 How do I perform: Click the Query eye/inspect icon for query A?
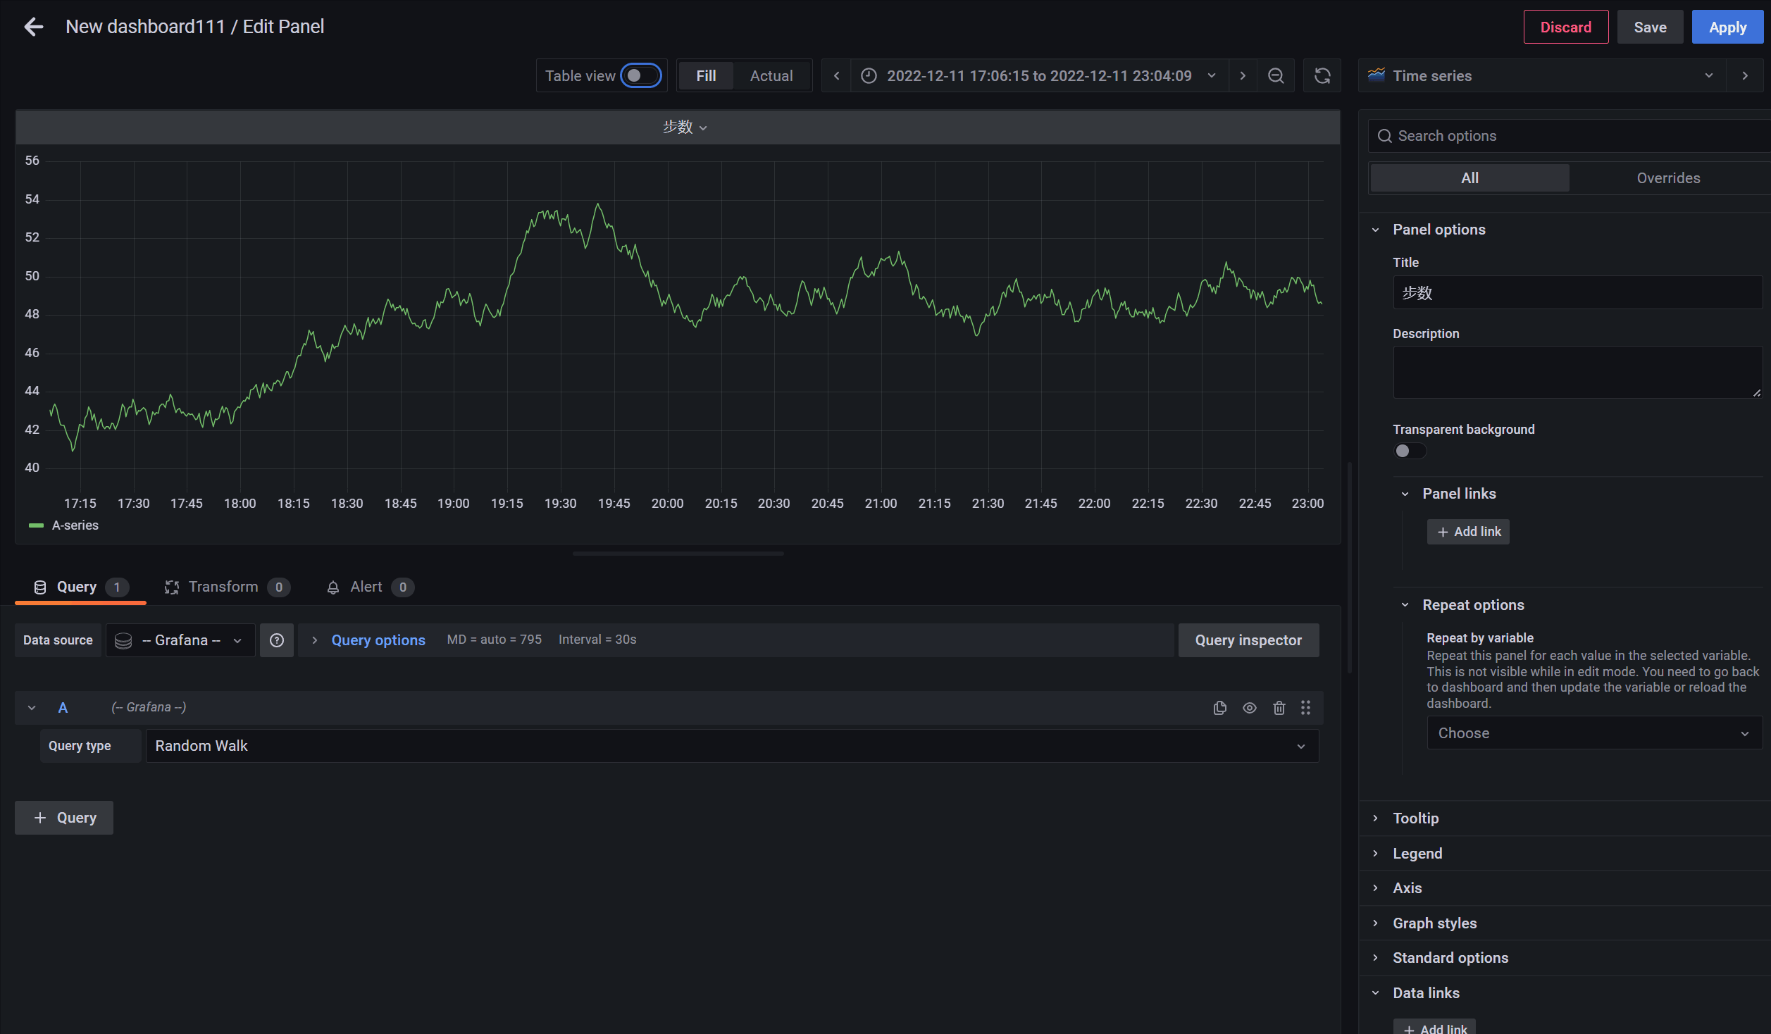tap(1249, 706)
